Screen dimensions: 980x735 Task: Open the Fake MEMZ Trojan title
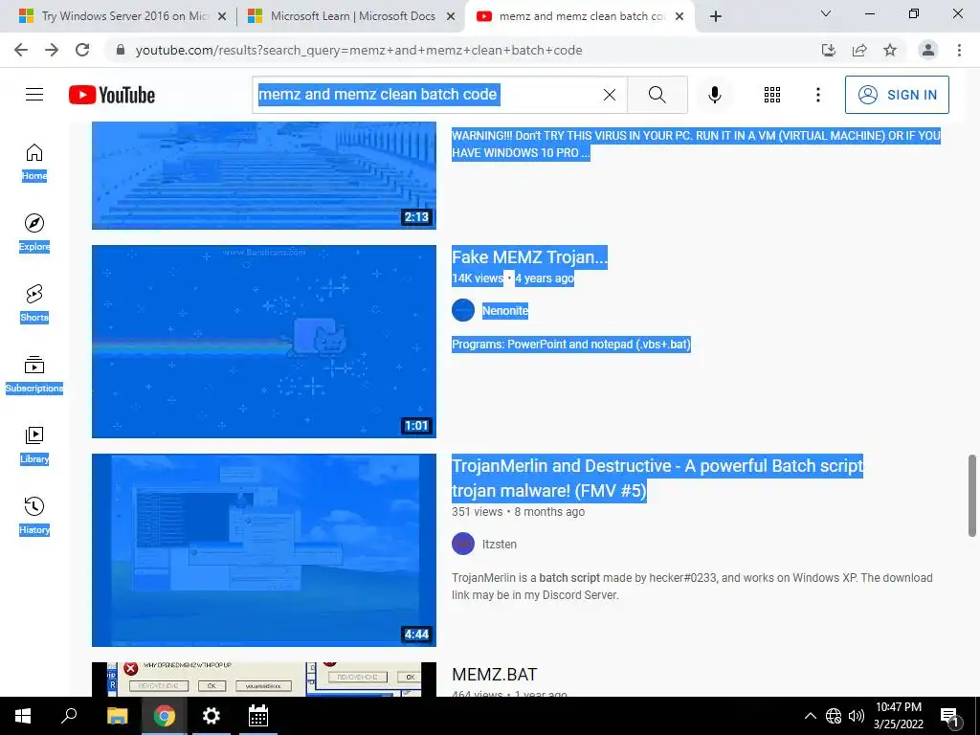(x=529, y=256)
